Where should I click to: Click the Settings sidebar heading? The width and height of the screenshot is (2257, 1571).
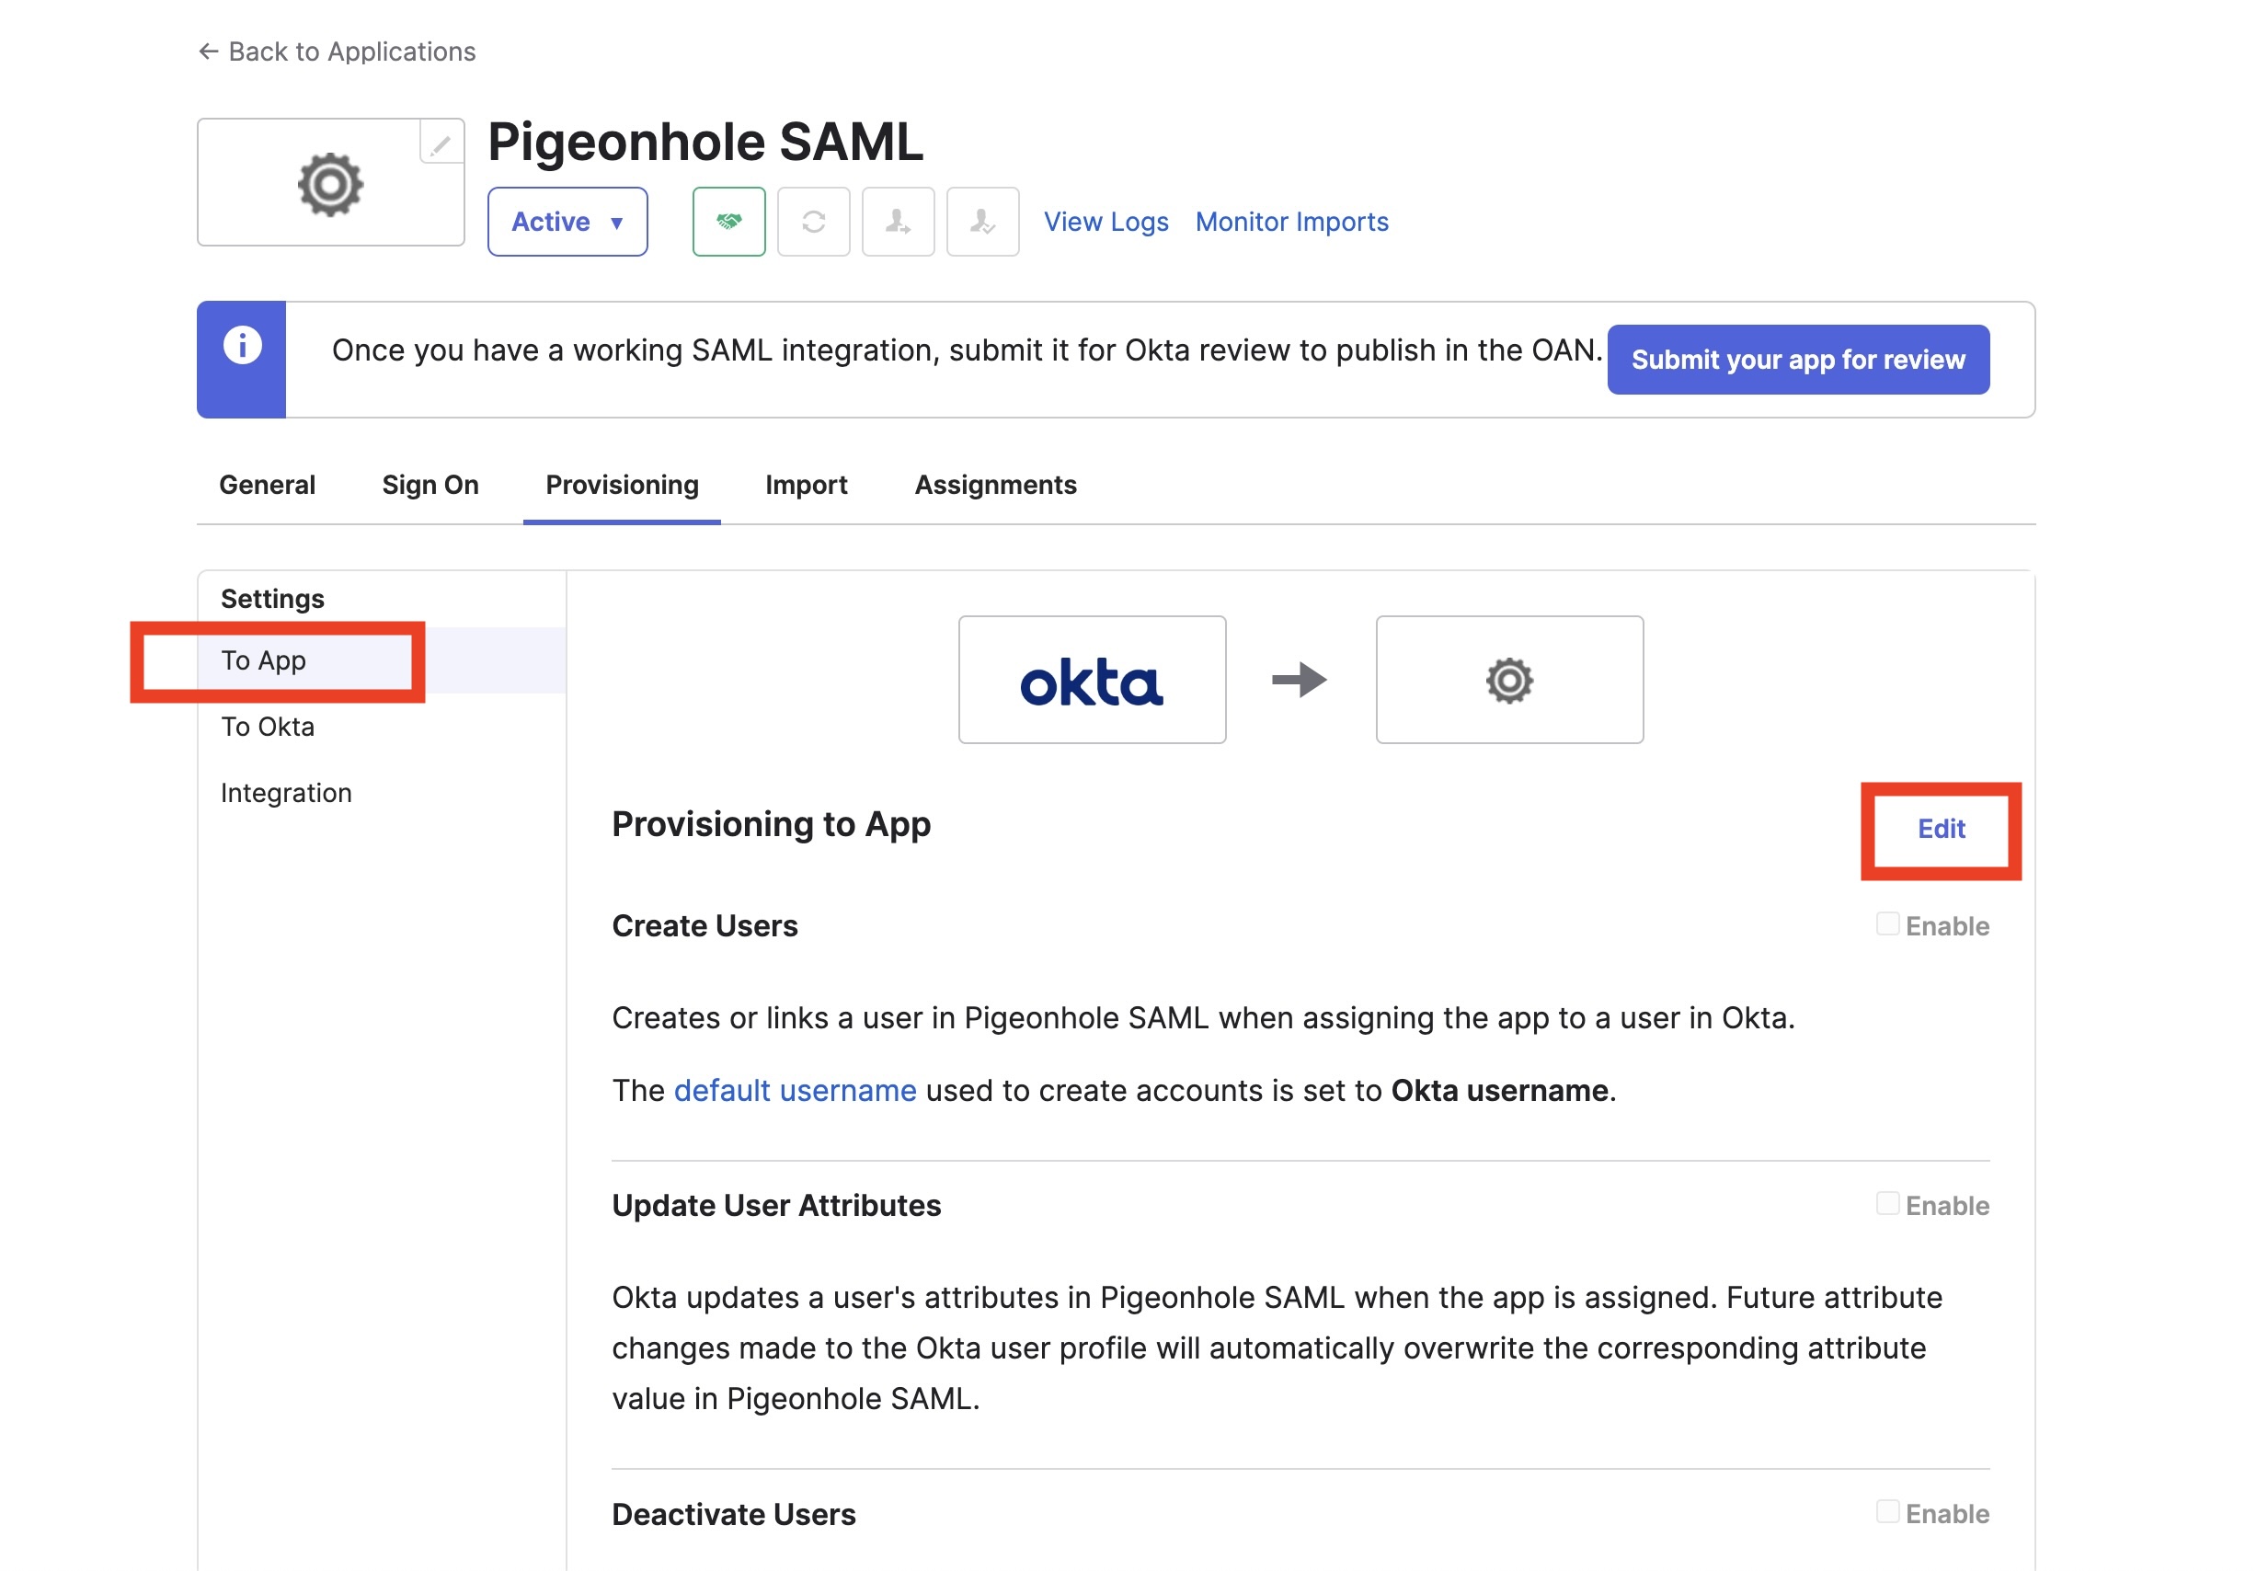(272, 599)
